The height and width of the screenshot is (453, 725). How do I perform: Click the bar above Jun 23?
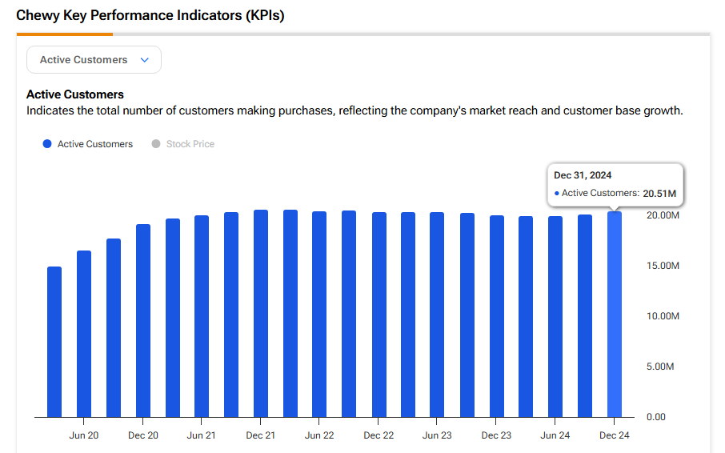(437, 315)
